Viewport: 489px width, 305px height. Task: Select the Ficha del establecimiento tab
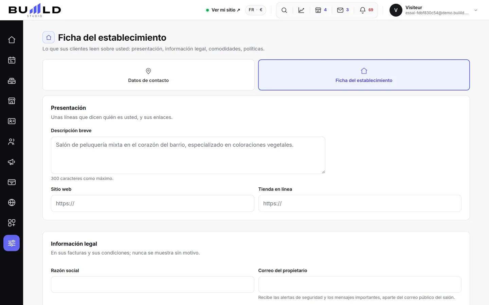pyautogui.click(x=364, y=75)
